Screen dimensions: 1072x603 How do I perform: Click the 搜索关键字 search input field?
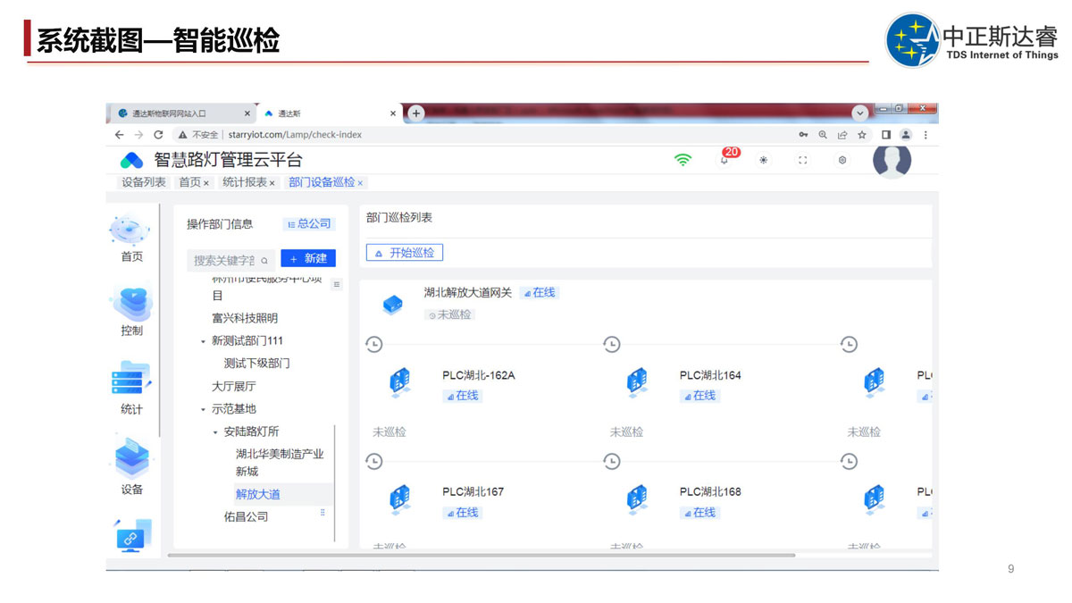[223, 260]
